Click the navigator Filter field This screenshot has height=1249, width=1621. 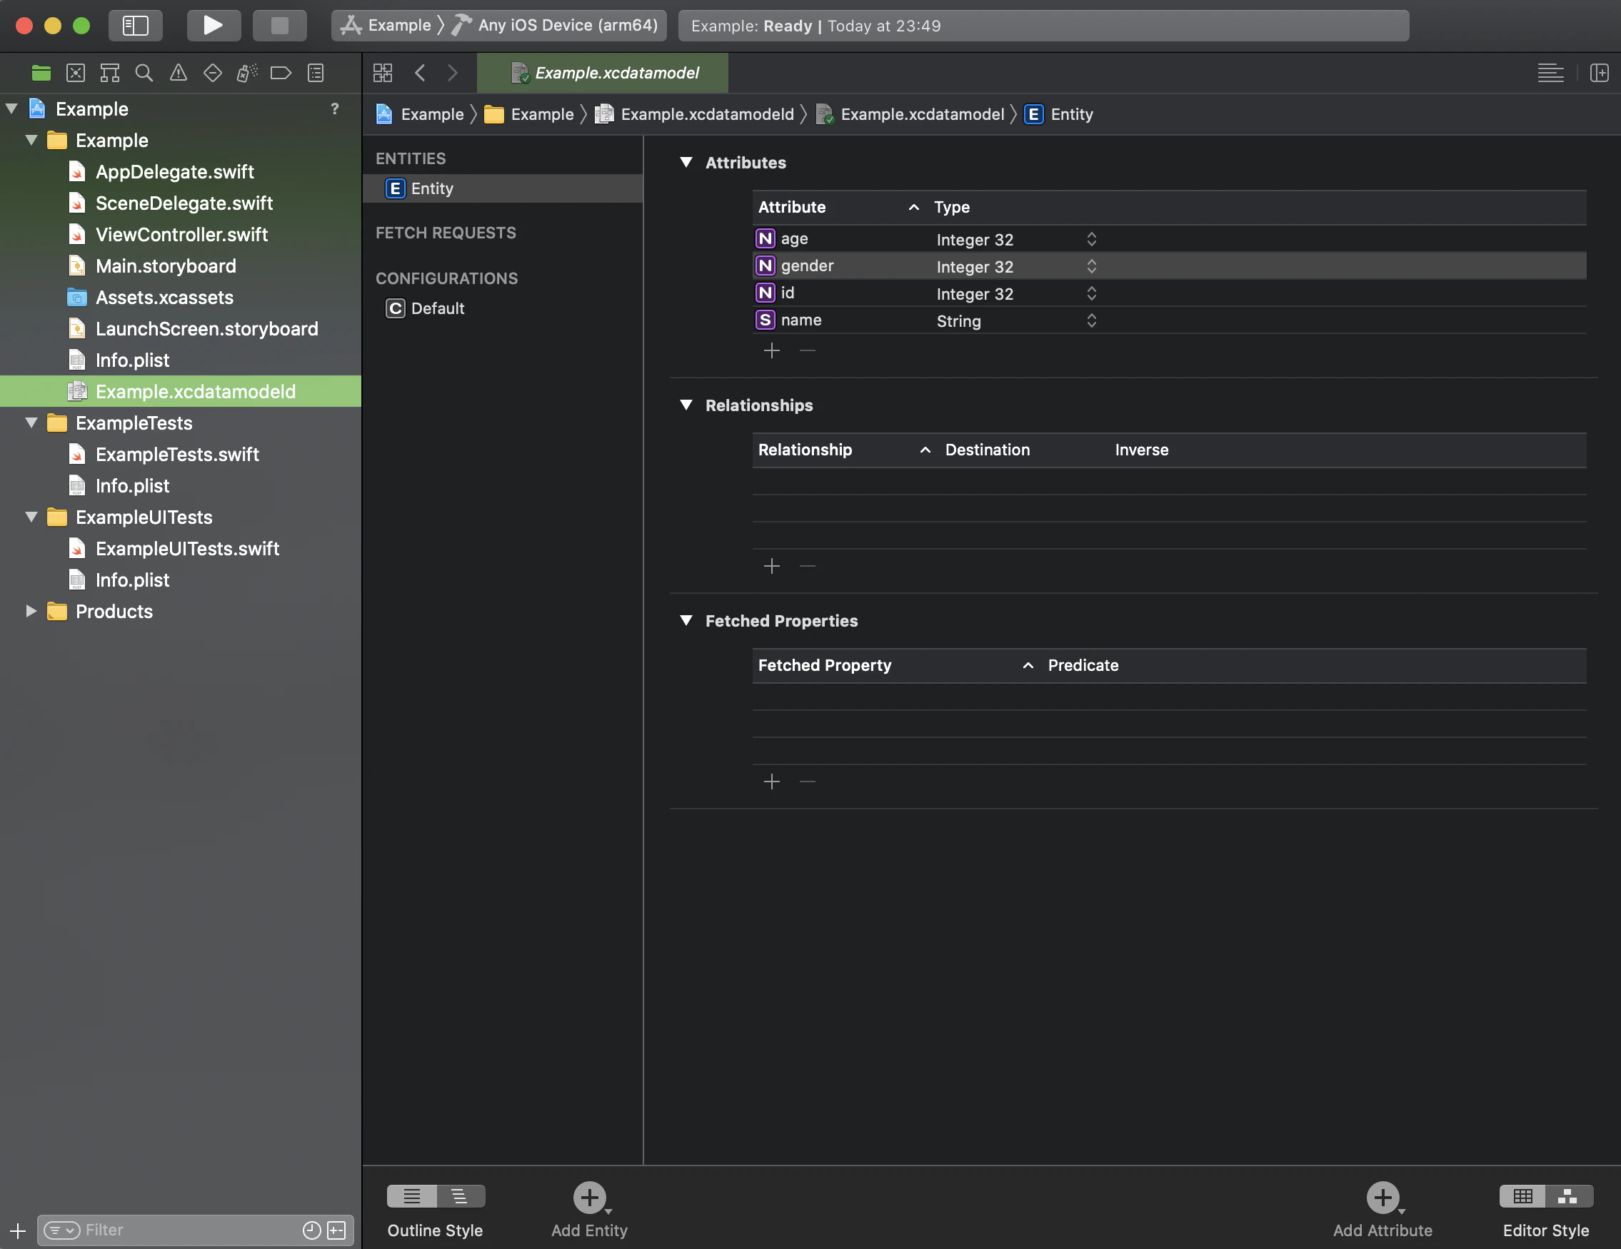click(195, 1230)
